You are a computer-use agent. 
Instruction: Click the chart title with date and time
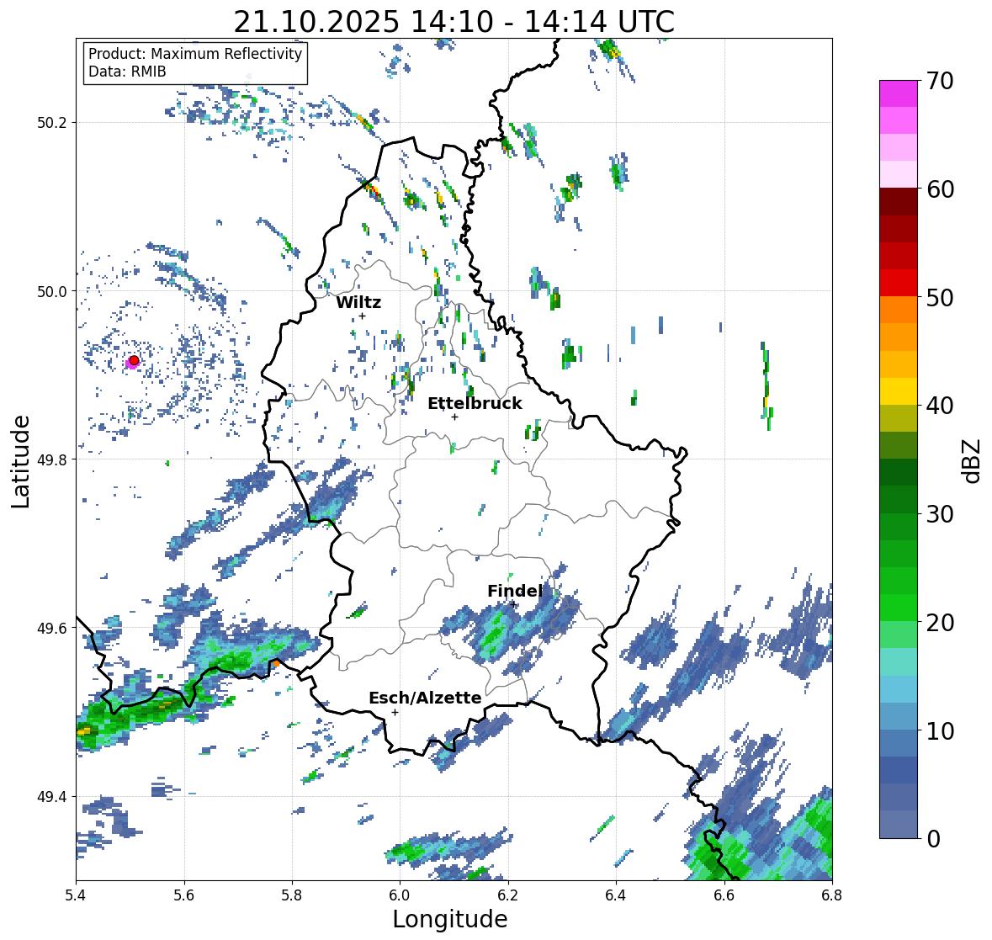click(454, 22)
